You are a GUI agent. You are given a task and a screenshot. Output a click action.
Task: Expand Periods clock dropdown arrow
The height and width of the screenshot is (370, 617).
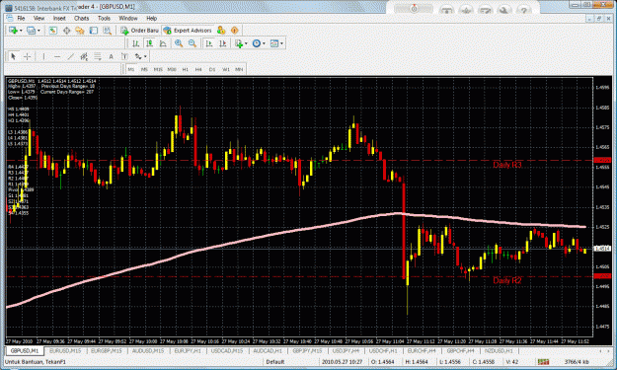(264, 43)
